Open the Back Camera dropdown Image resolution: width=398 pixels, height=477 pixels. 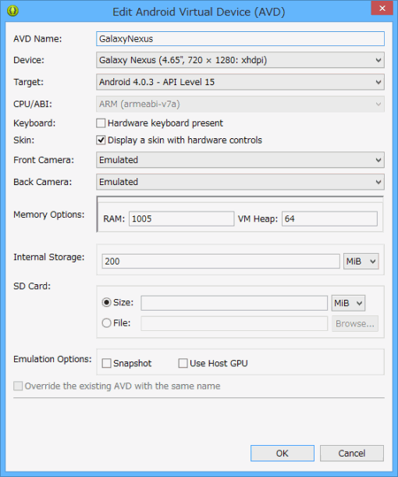click(240, 182)
